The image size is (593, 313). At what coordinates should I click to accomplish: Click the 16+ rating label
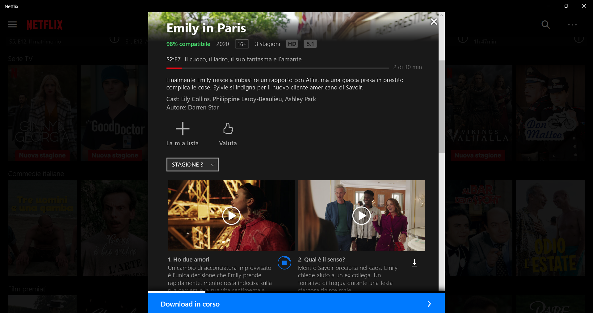(x=242, y=44)
